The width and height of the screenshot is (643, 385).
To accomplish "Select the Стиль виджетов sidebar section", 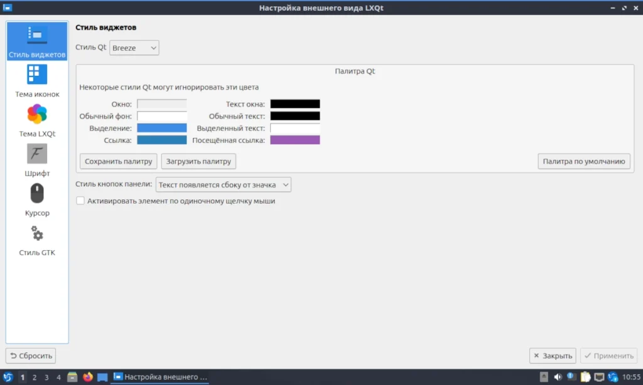I will coord(37,41).
